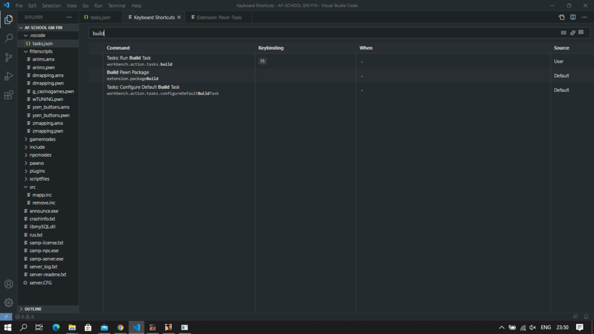
Task: Click the remote window status bar icon
Action: pos(6,317)
